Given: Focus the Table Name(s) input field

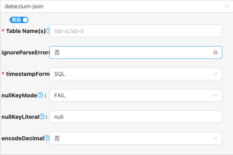Looking at the screenshot, I should pyautogui.click(x=136, y=31).
